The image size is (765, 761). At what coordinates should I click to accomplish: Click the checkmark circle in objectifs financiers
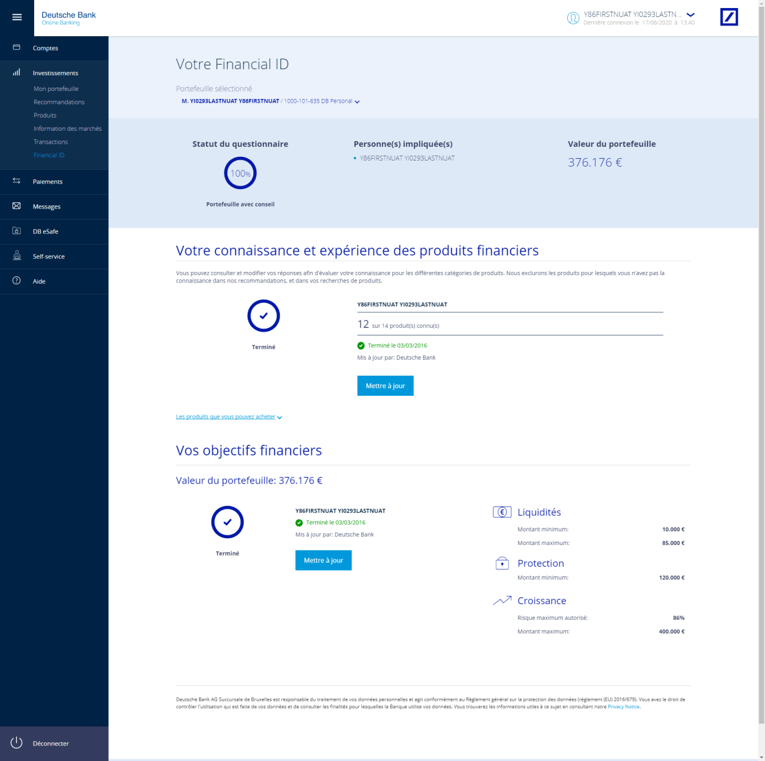[x=228, y=522]
